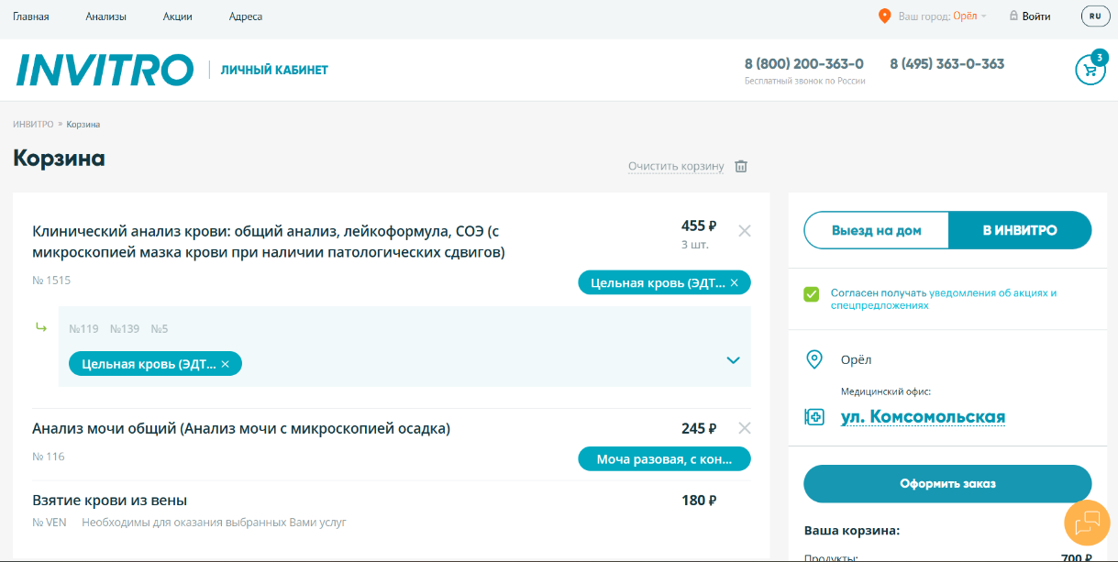
Task: Expand the sub-tests row with the chevron
Action: coord(733,360)
